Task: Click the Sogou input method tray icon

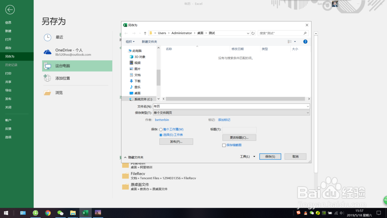Action: (299, 213)
